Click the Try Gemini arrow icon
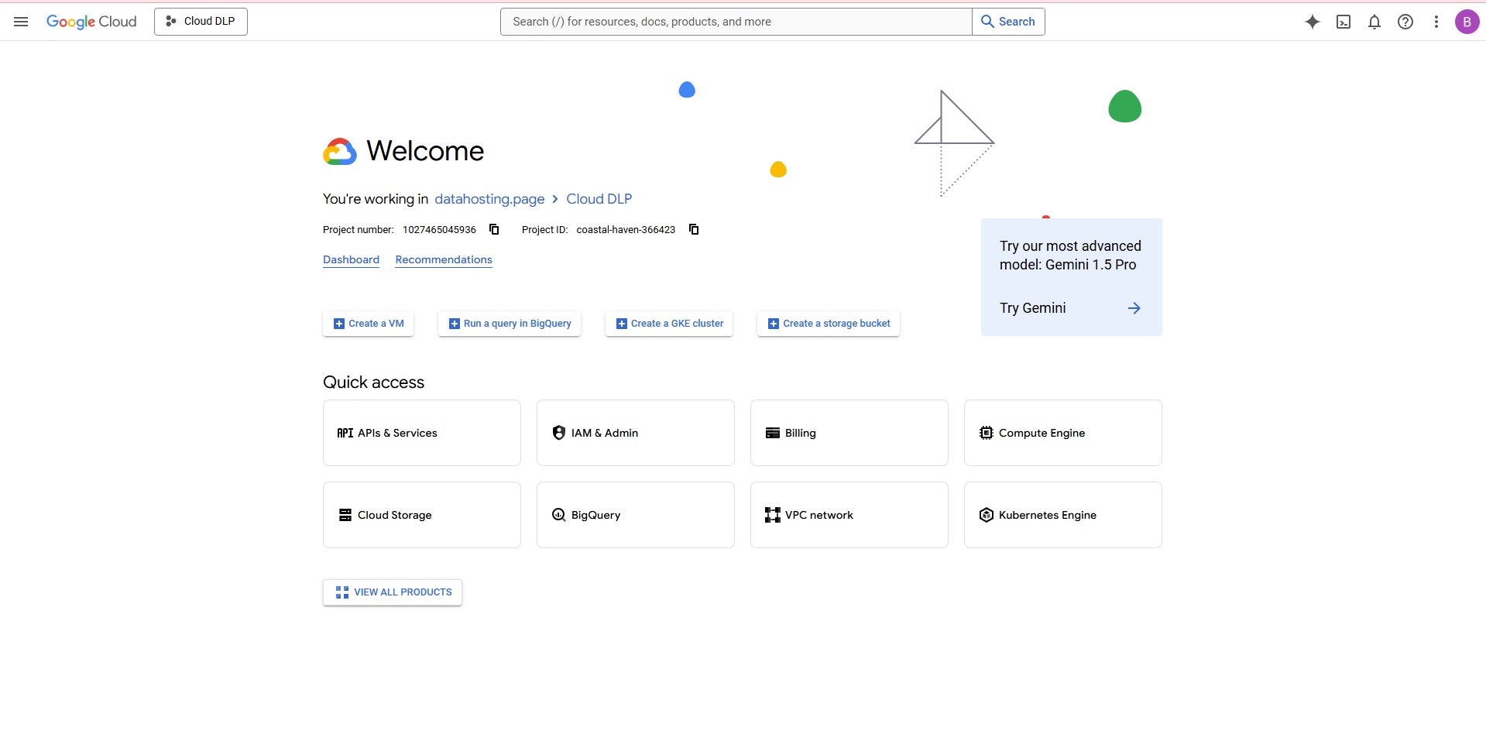The height and width of the screenshot is (741, 1486). pos(1134,308)
